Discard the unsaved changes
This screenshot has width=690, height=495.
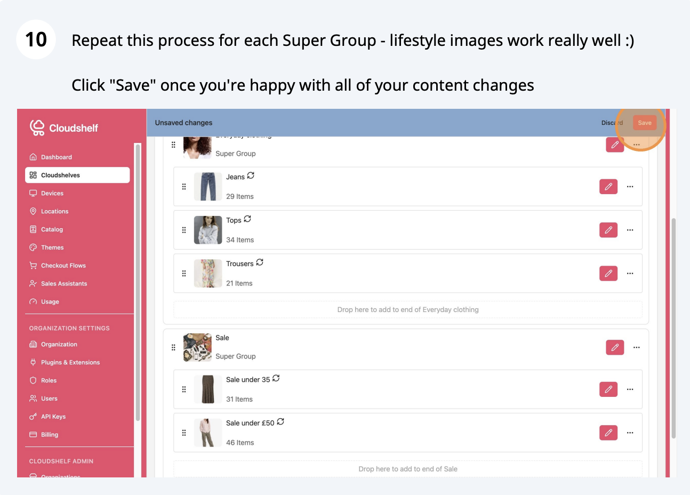[612, 123]
